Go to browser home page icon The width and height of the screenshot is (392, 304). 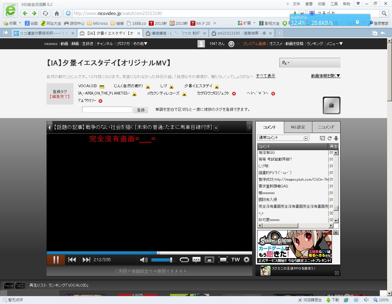[57, 13]
